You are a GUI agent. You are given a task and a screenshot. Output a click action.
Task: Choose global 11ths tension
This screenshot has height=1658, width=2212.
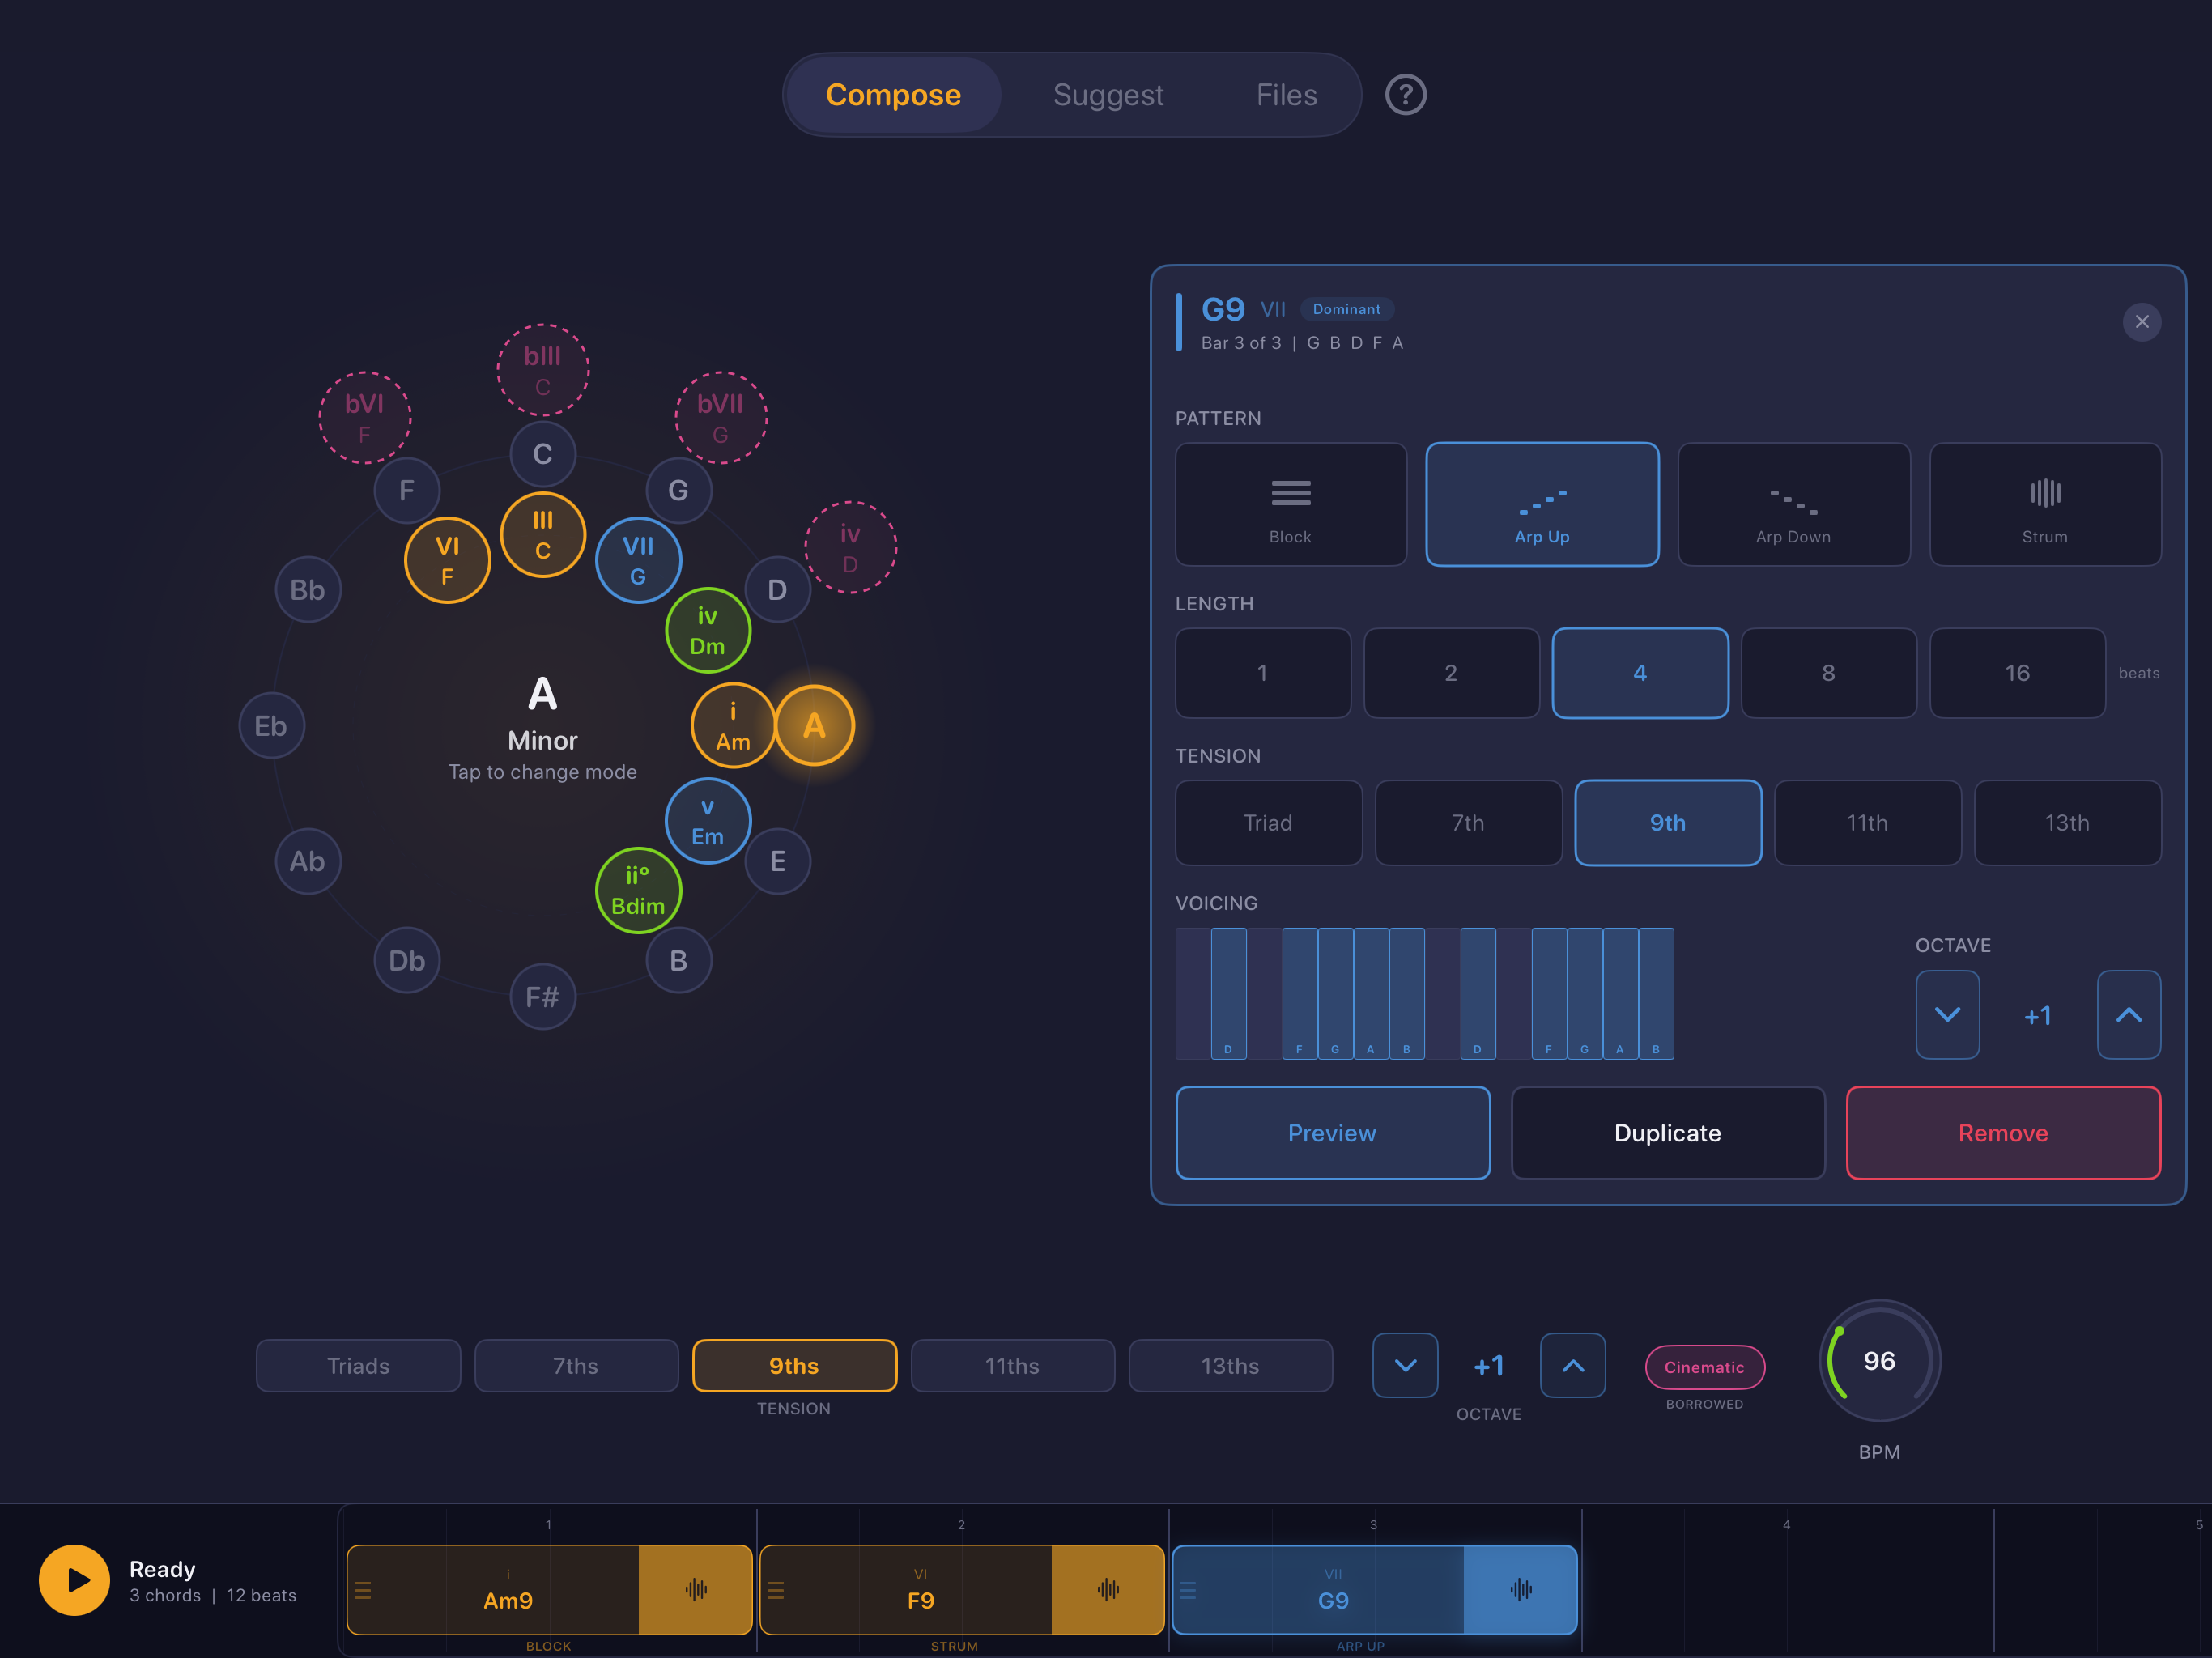click(x=1012, y=1366)
